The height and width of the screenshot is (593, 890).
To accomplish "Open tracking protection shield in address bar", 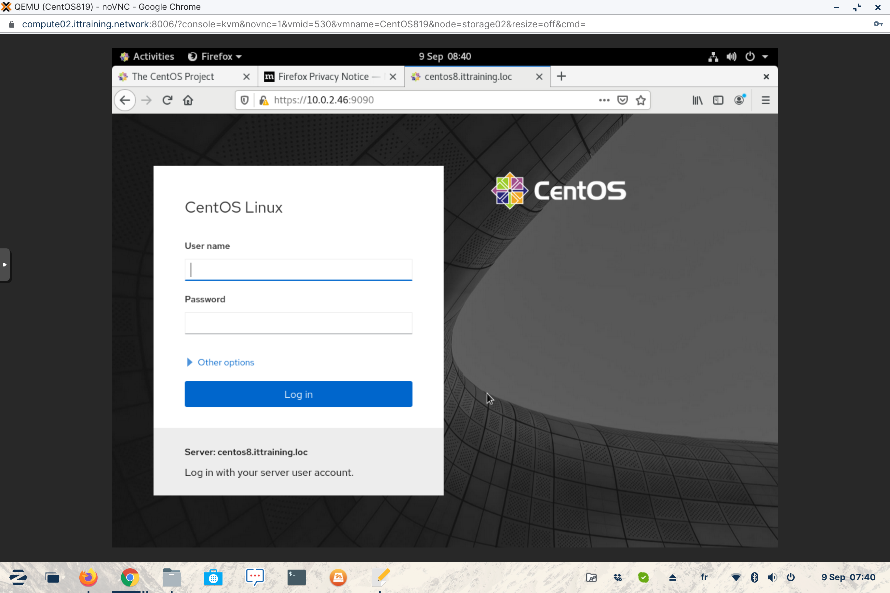I will pos(245,100).
